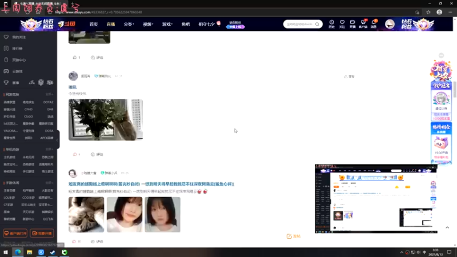Expand all 手游休闲 categories
457x257 pixels.
49,183
